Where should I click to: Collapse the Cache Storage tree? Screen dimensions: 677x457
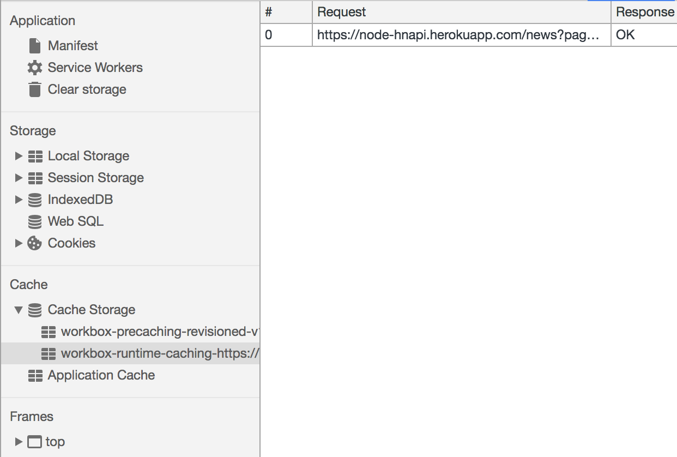[x=19, y=310]
